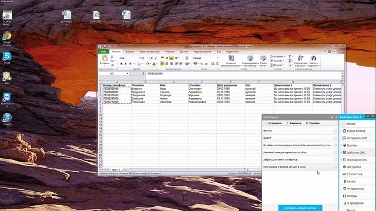This screenshot has height=211, width=376.
Task: Tick the checkbox for the fourth SMS template
Action: pos(335,152)
